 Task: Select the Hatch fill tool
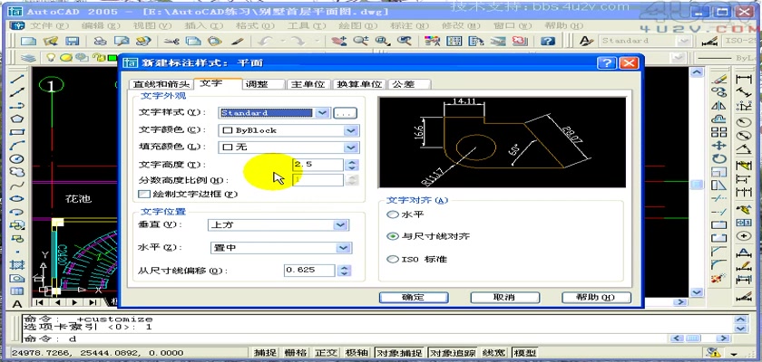pos(17,264)
